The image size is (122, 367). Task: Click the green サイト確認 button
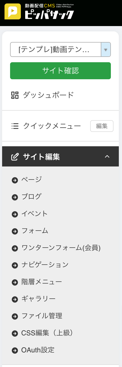pos(60,71)
